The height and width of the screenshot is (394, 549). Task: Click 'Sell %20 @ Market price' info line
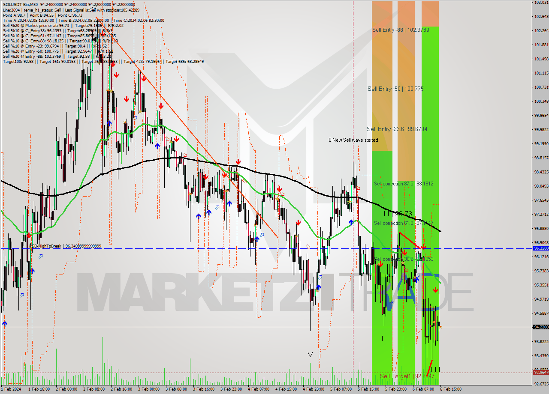[63, 25]
